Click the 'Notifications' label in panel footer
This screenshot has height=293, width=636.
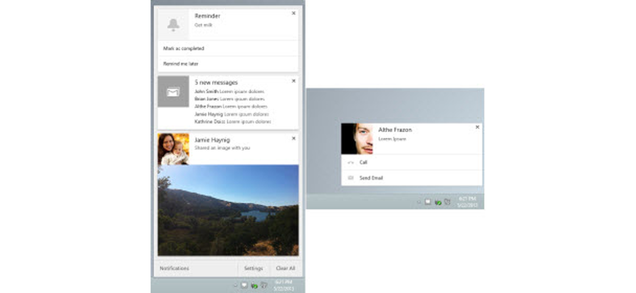point(174,269)
